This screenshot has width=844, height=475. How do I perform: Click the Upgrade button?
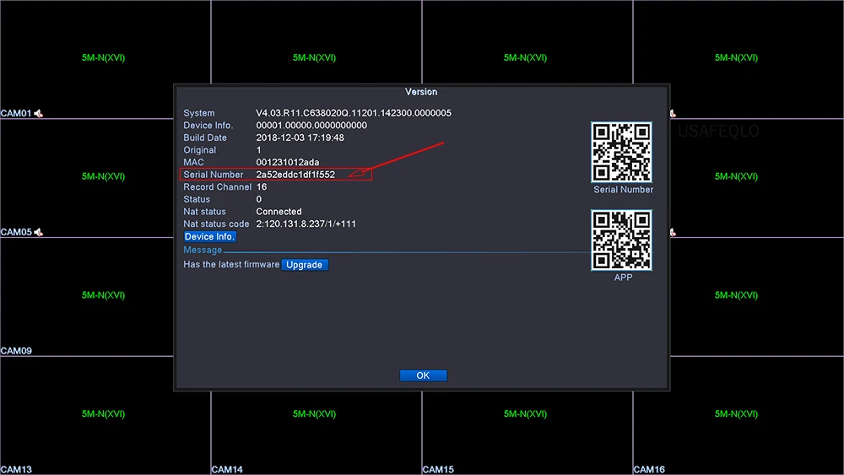coord(304,265)
